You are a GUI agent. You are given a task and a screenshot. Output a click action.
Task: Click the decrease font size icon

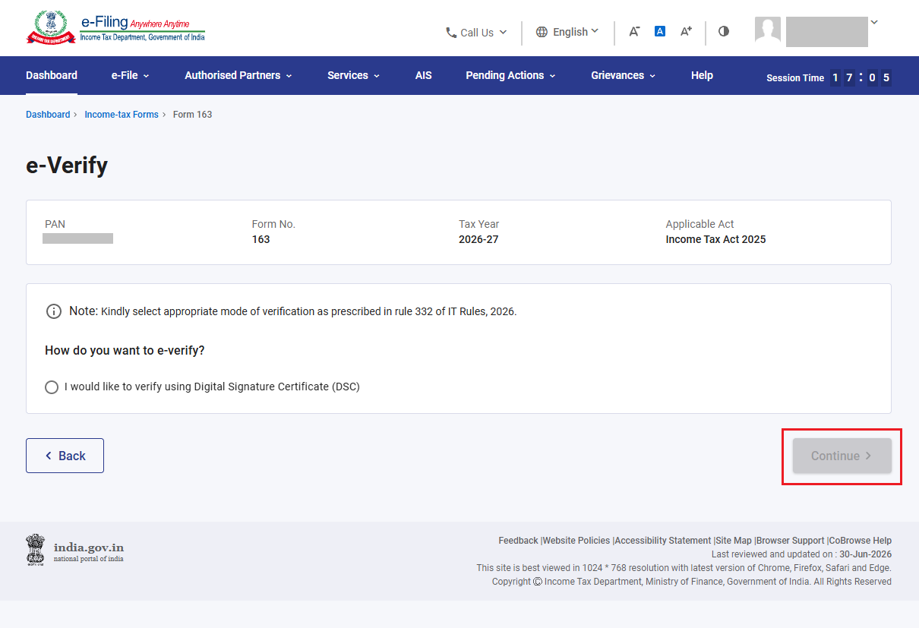634,31
